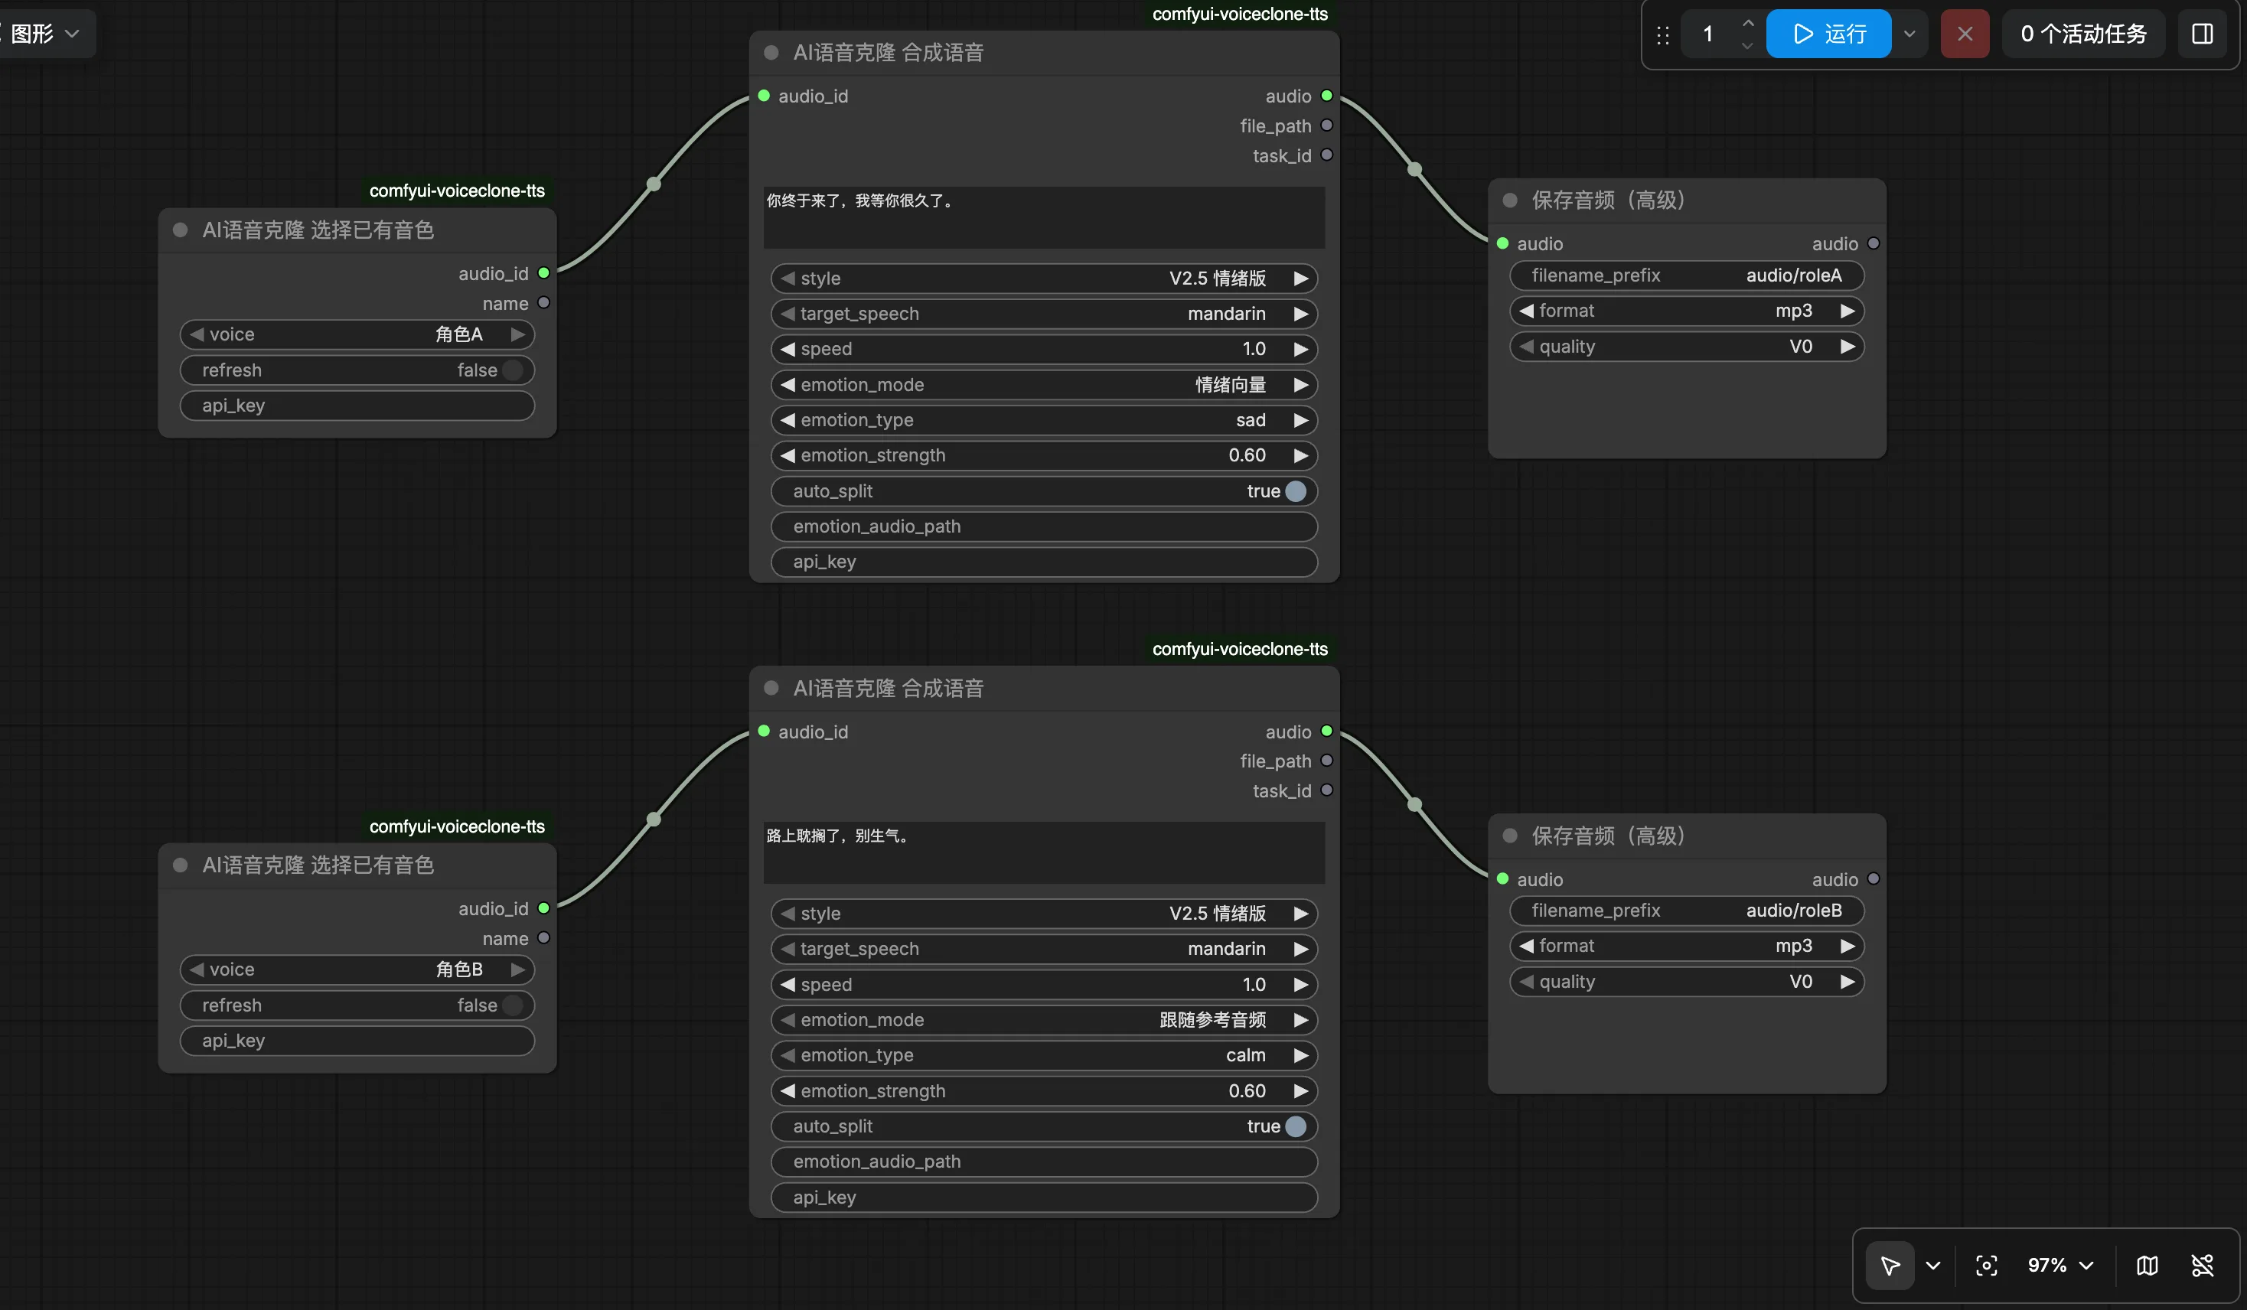The width and height of the screenshot is (2247, 1310).
Task: Collapse the 保存音频（高级）roleA node dot
Action: [x=1509, y=200]
